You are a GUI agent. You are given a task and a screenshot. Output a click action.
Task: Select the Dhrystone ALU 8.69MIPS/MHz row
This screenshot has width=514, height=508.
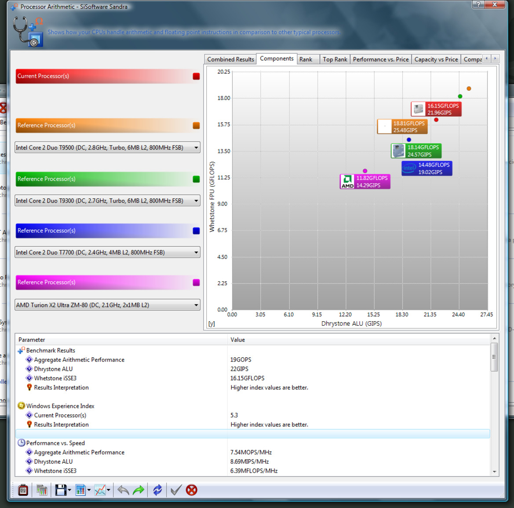(x=253, y=461)
